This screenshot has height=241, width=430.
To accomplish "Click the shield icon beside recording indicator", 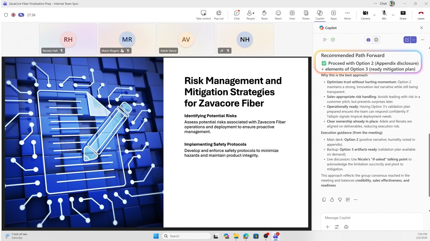I will pyautogui.click(x=6, y=15).
